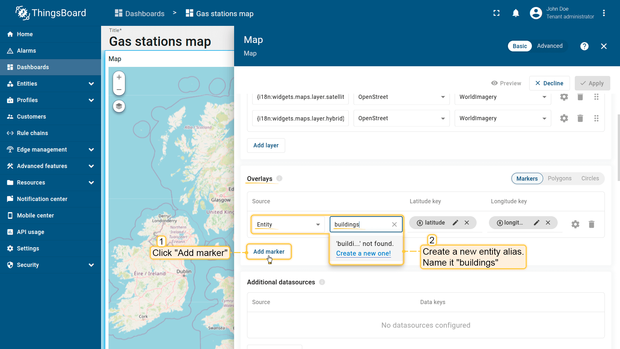620x349 pixels.
Task: Open the map layers control icon
Action: [119, 106]
